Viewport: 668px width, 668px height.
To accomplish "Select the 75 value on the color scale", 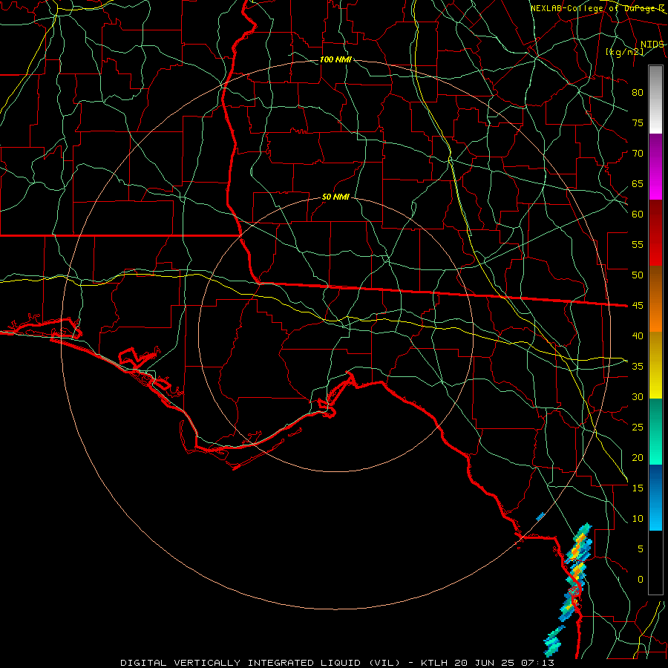I will [638, 122].
